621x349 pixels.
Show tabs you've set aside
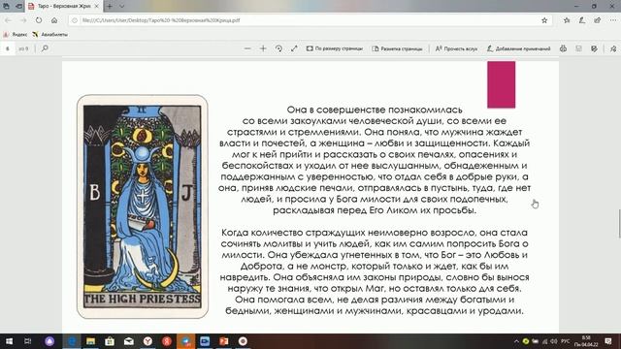click(x=6, y=7)
